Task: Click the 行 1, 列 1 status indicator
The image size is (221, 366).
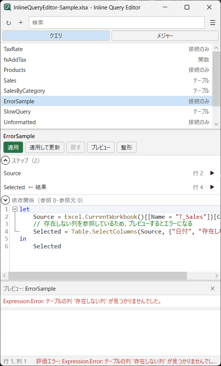Action: coord(15,361)
